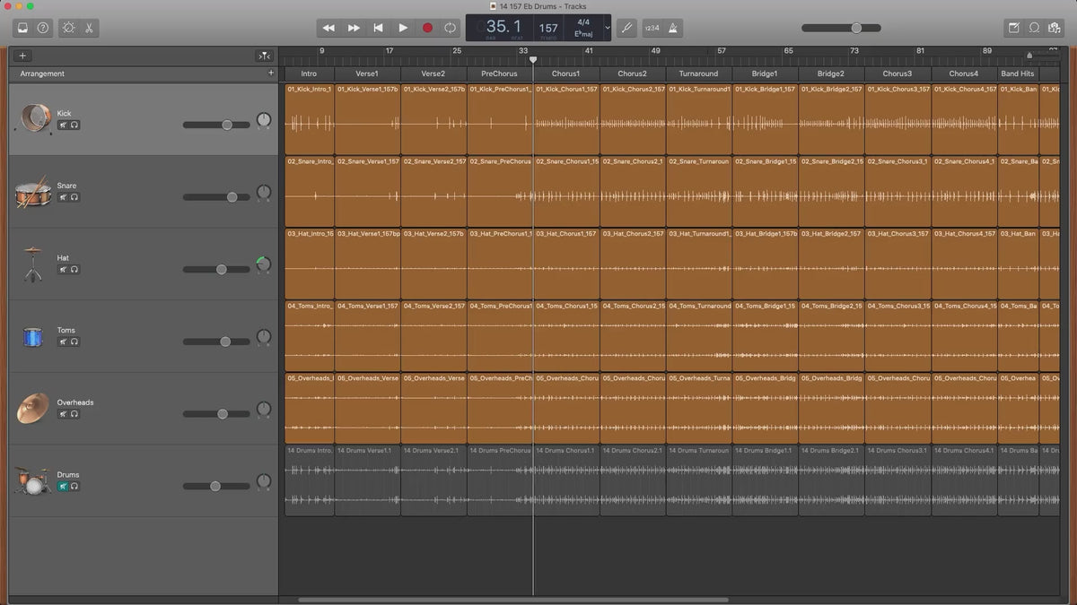Select the 14 Drums Bridge1.1 region
Image resolution: width=1077 pixels, height=605 pixels.
[765, 481]
